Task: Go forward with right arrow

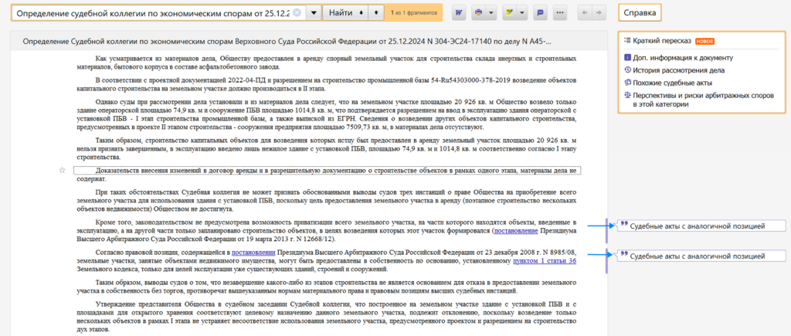Action: coord(599,13)
